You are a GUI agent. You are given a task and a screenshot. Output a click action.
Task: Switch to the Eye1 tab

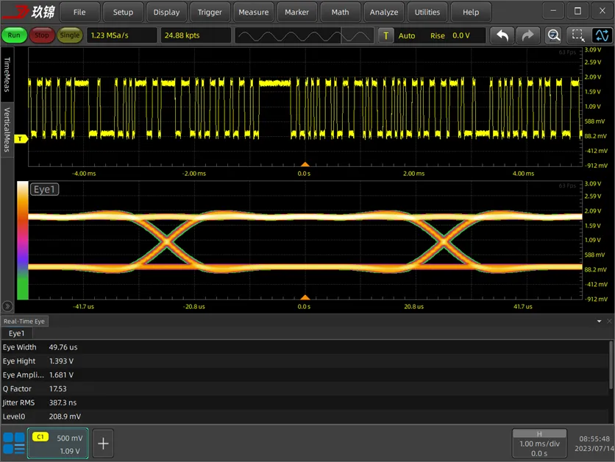coord(16,333)
